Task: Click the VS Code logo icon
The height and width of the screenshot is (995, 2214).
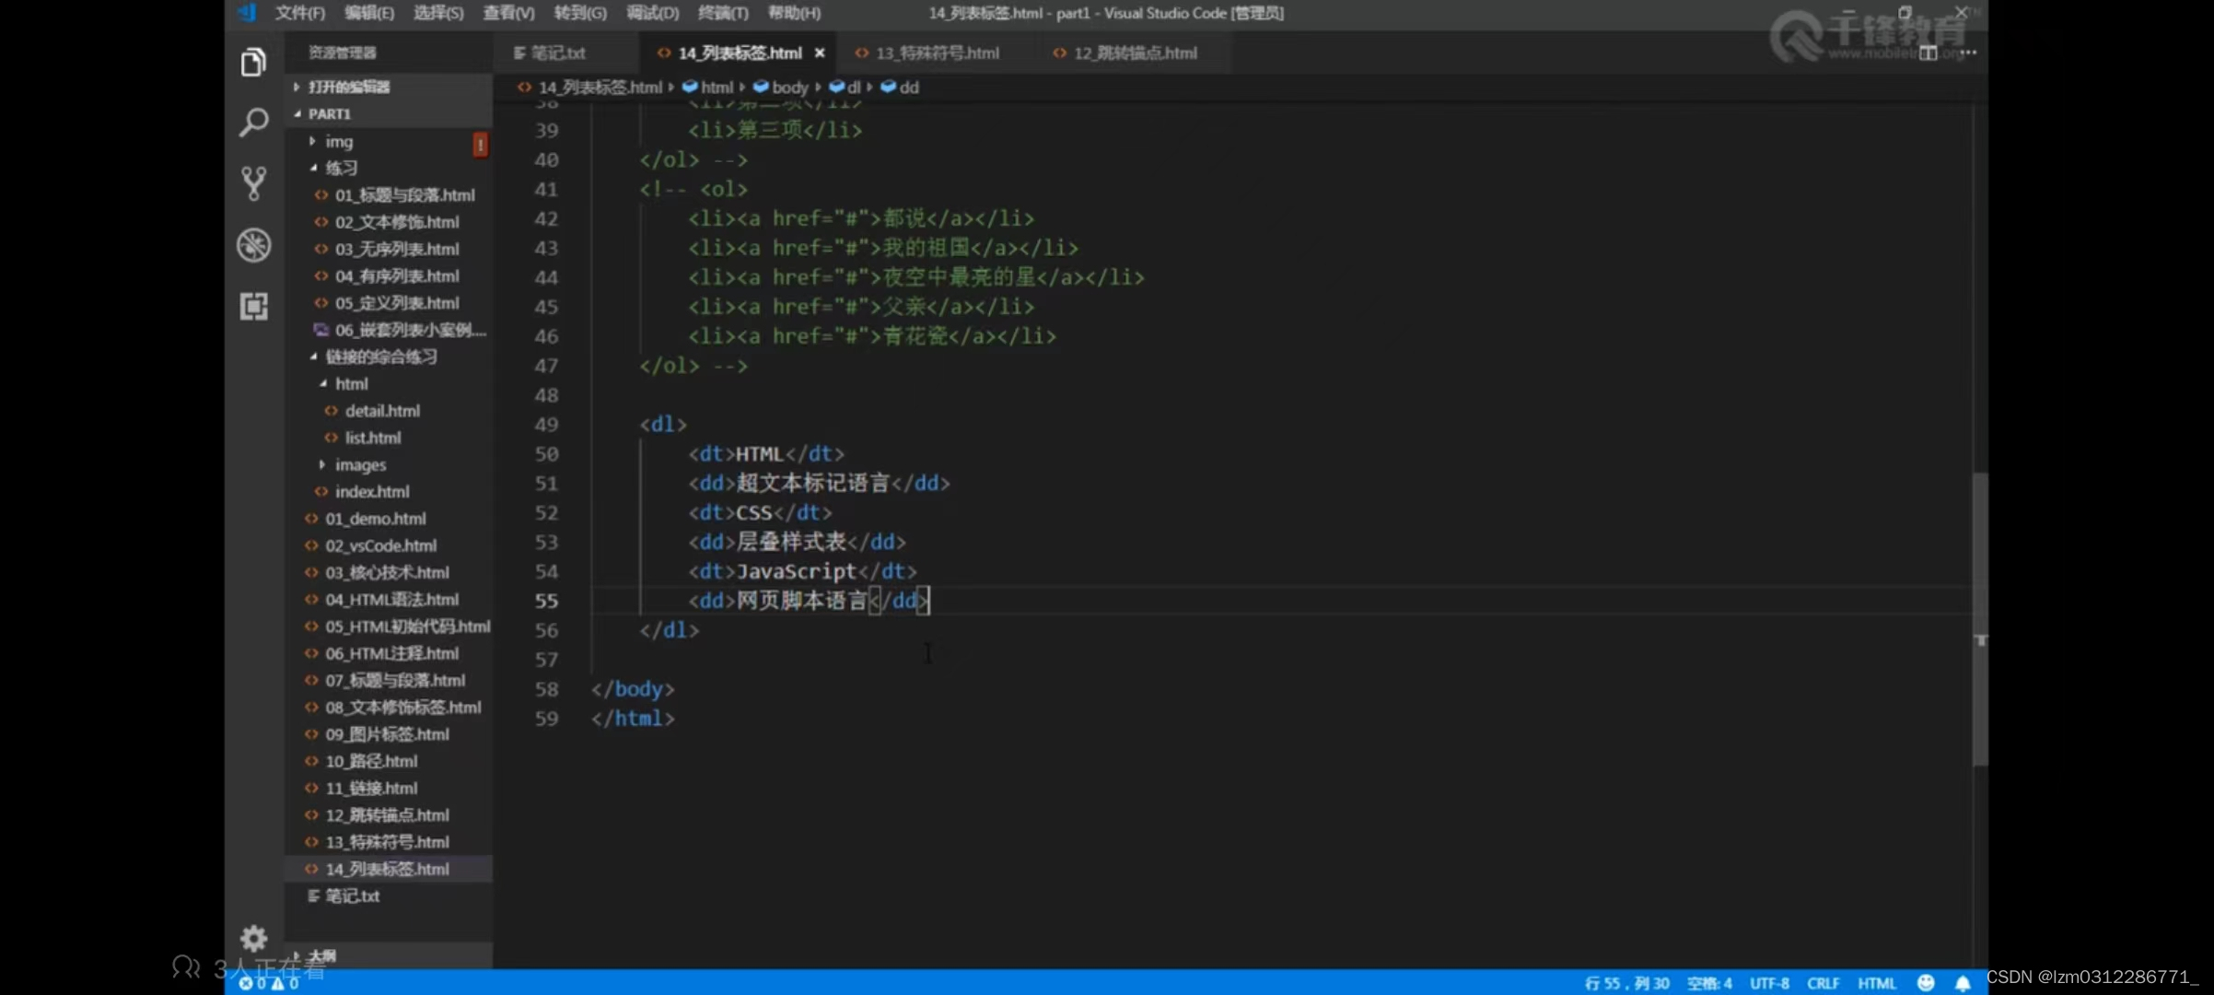Action: pyautogui.click(x=247, y=12)
